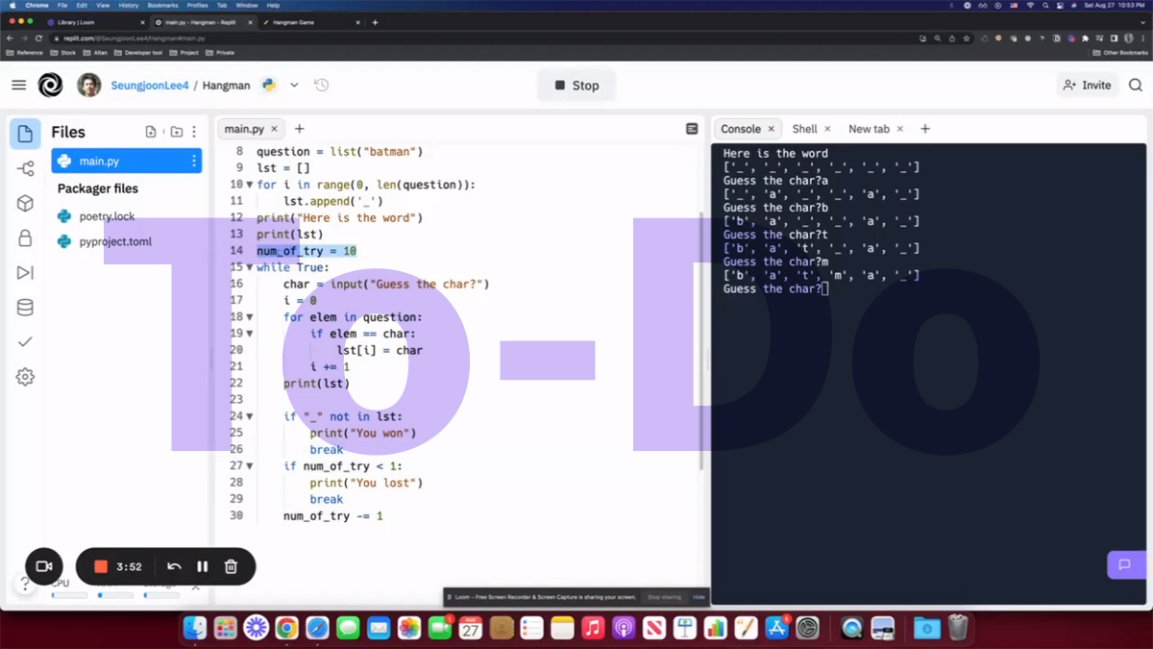Add a new editor tab with plus
The height and width of the screenshot is (649, 1153).
(299, 129)
